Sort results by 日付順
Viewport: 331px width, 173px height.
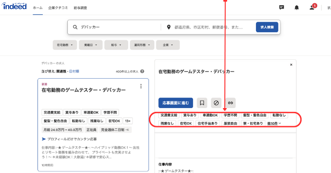[74, 71]
